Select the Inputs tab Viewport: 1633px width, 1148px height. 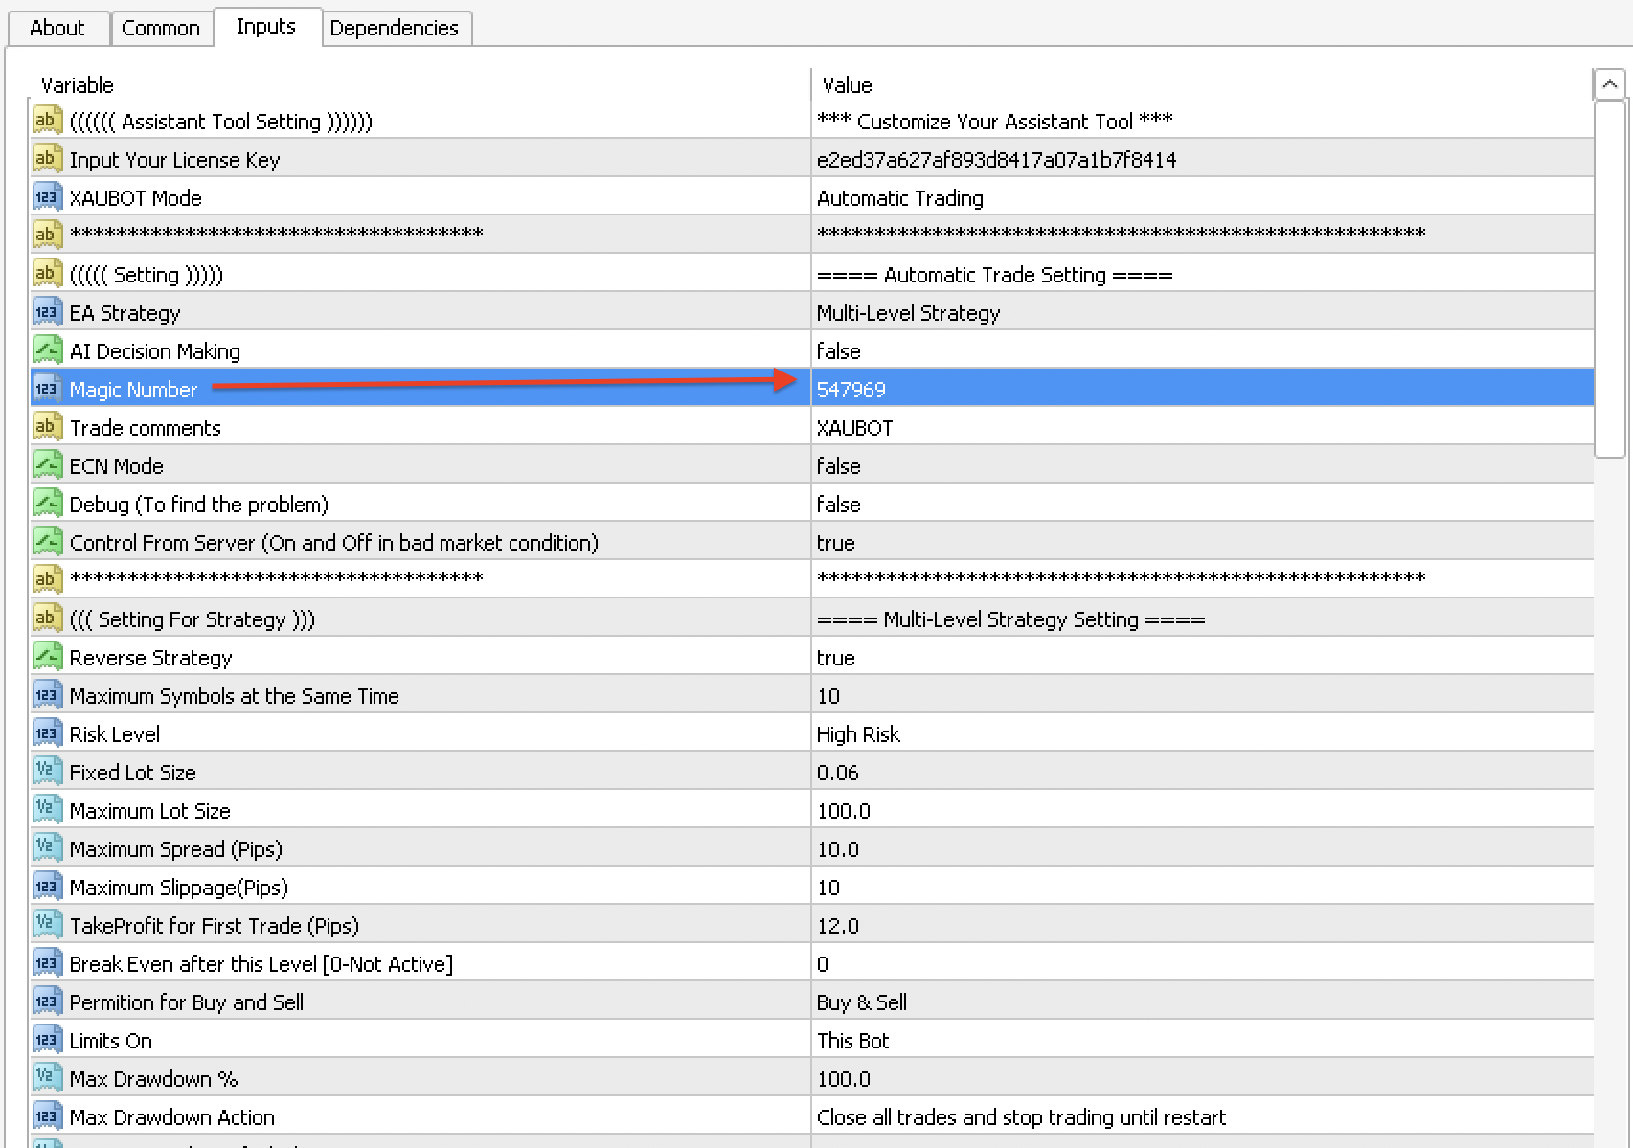pos(266,26)
